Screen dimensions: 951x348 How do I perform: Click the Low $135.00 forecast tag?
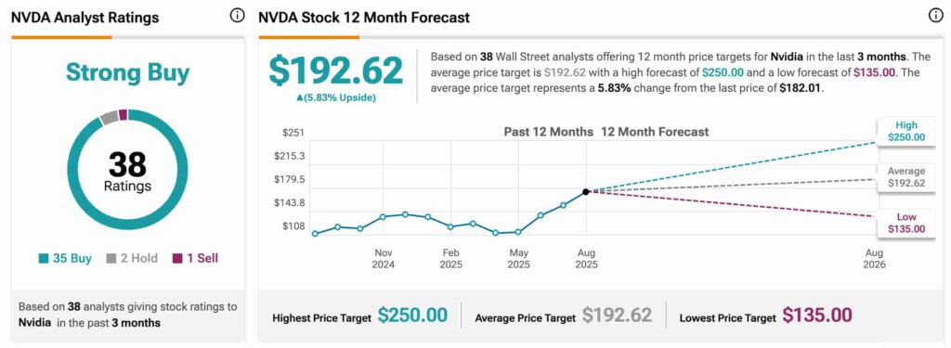point(906,223)
